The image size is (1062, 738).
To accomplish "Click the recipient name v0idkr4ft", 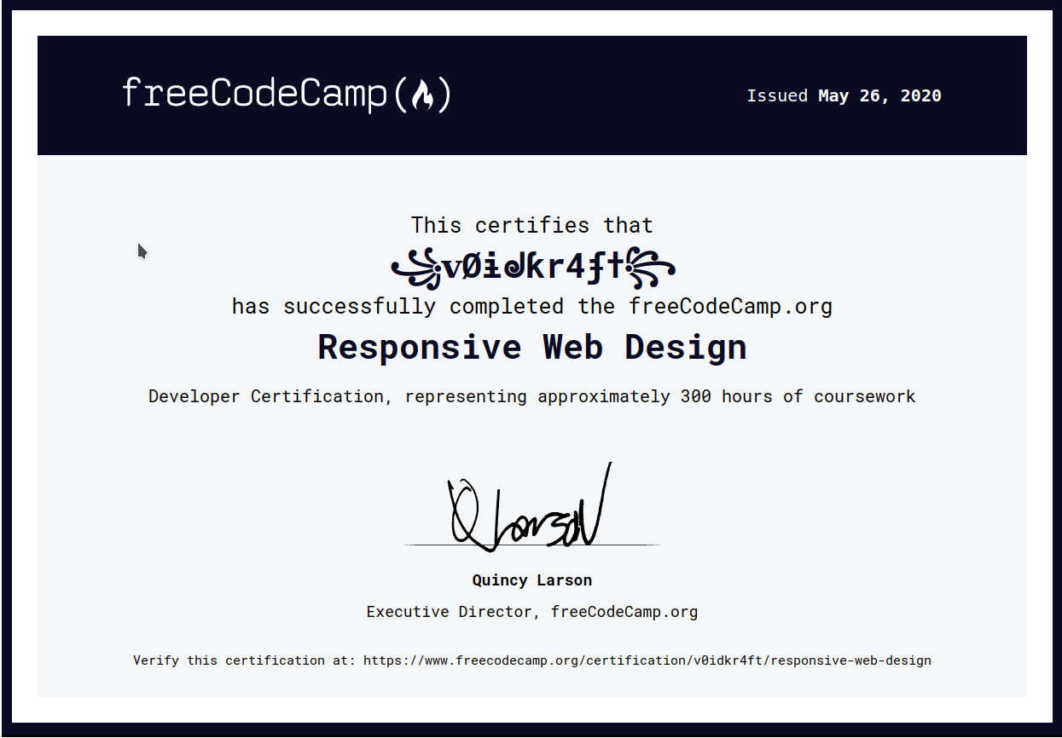I will 534,268.
